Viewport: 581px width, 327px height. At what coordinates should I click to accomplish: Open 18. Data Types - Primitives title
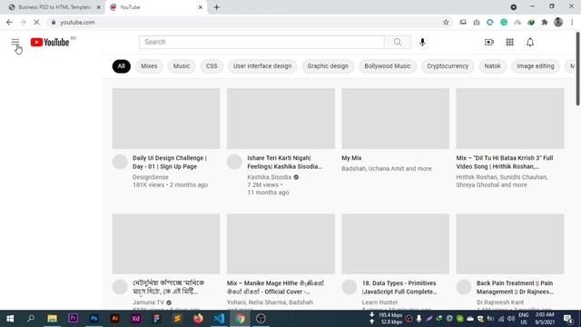399,287
